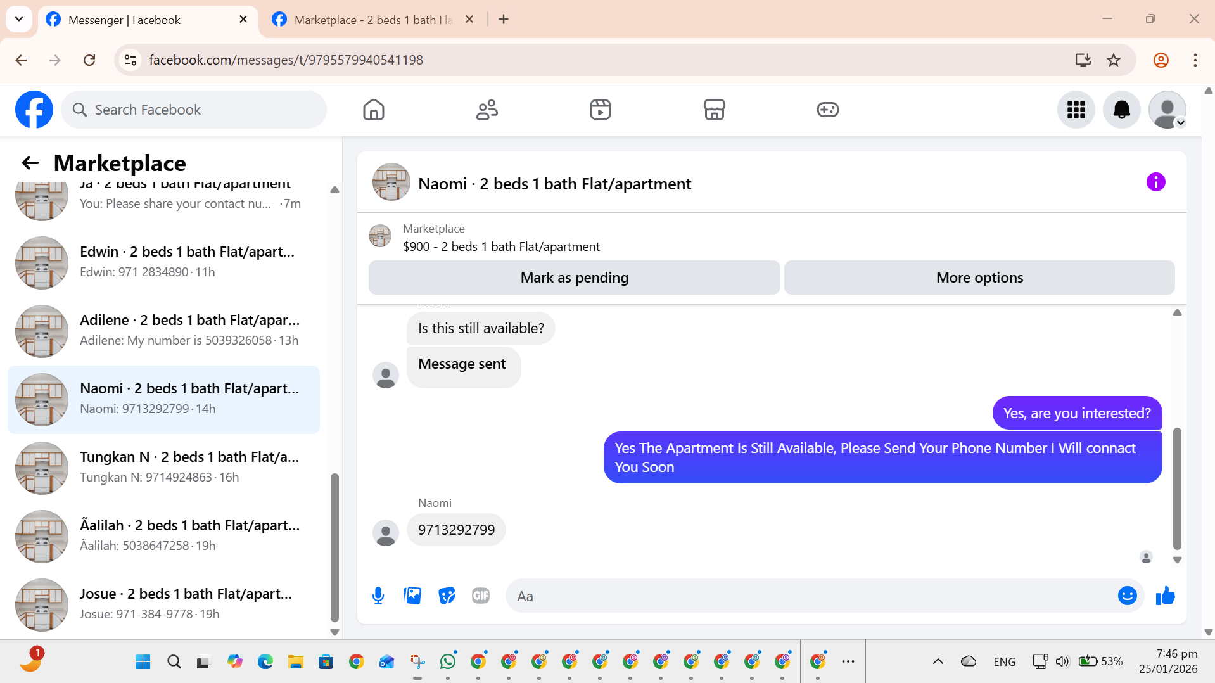Image resolution: width=1215 pixels, height=683 pixels.
Task: Show hidden system tray icons
Action: click(938, 662)
